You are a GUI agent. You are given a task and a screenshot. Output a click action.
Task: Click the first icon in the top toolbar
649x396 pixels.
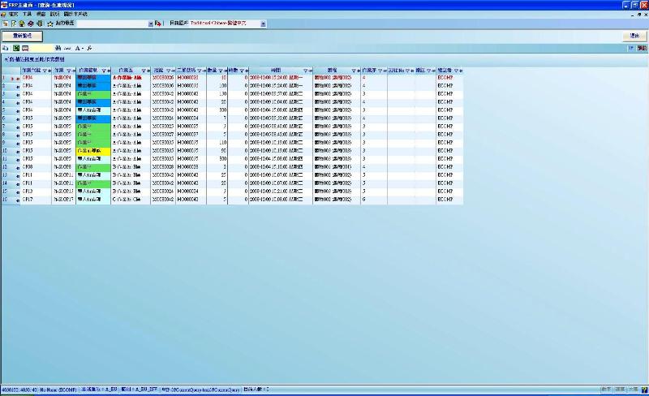pyautogui.click(x=5, y=24)
